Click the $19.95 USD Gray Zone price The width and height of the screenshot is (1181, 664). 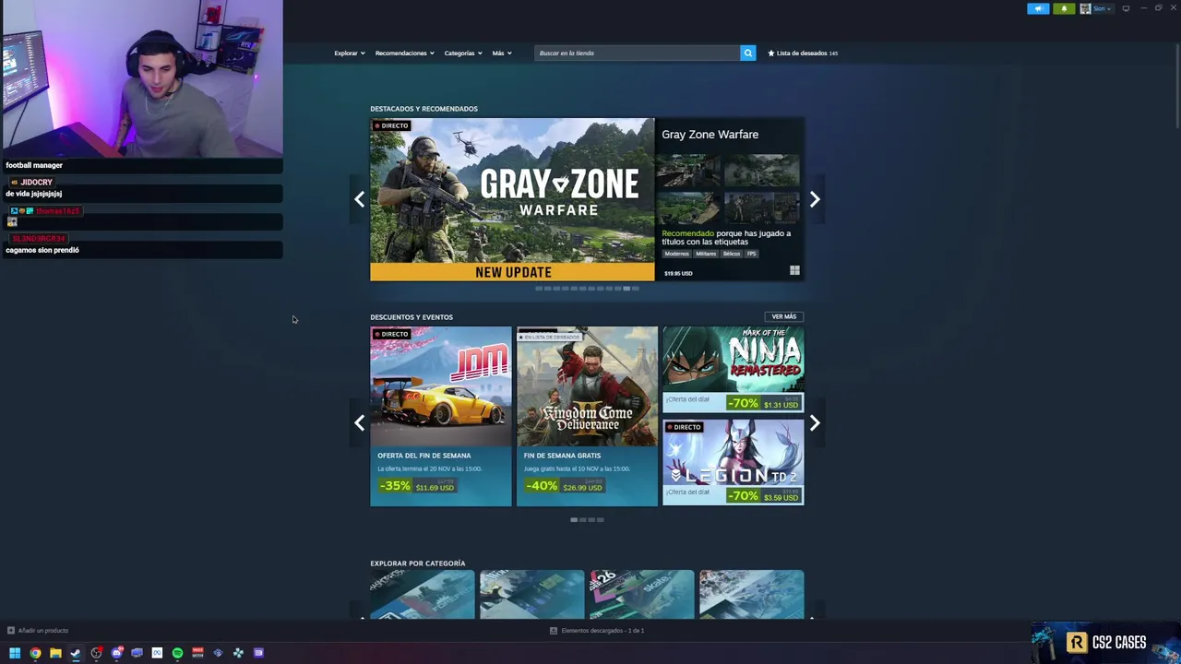click(x=678, y=274)
